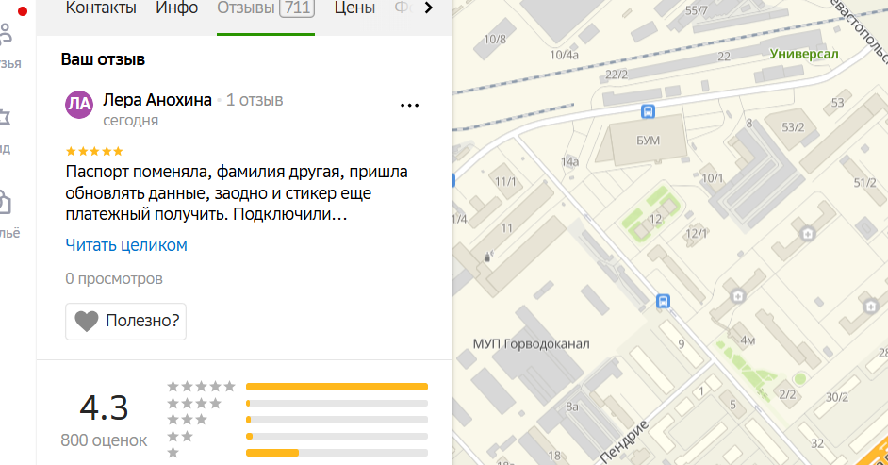Mark review as Полезно

[x=125, y=321]
